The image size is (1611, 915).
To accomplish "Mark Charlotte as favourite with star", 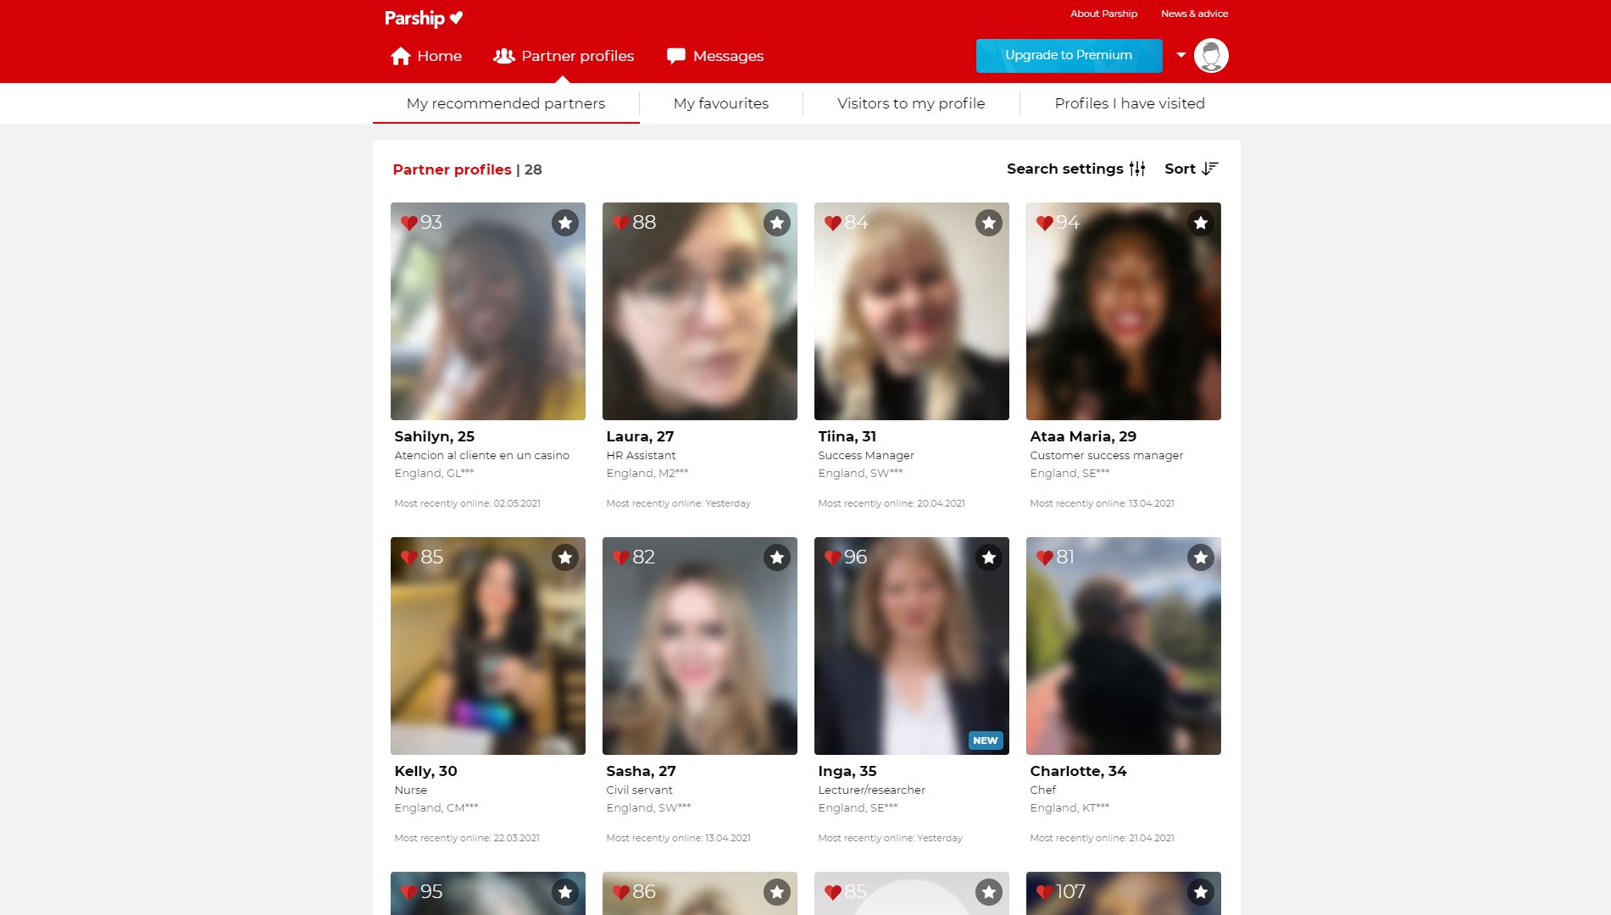I will click(x=1200, y=557).
